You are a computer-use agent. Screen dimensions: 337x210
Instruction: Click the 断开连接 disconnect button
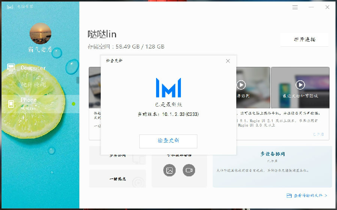(304, 40)
